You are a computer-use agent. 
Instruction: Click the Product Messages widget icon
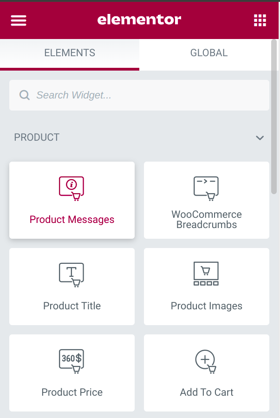tap(72, 189)
